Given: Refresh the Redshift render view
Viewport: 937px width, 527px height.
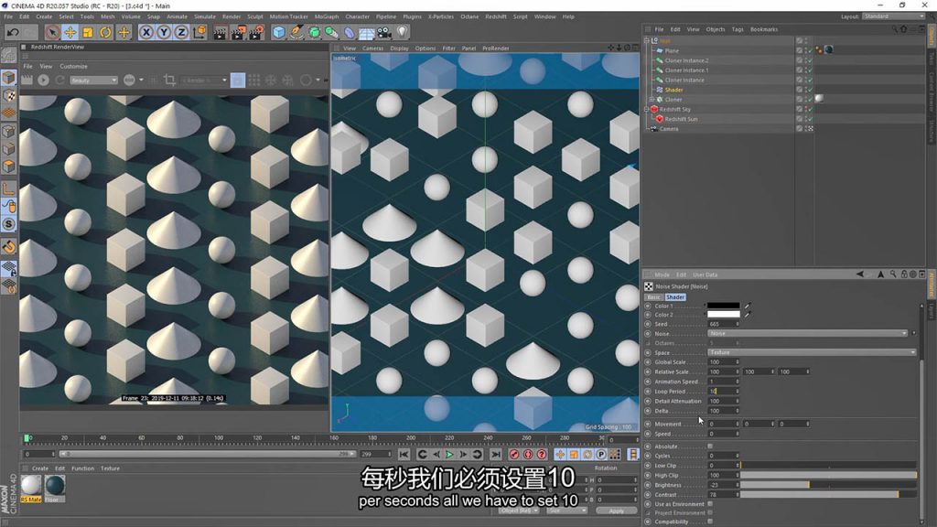Looking at the screenshot, I should coord(59,80).
